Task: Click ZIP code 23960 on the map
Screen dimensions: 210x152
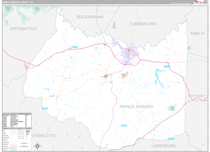Action: (x=75, y=47)
